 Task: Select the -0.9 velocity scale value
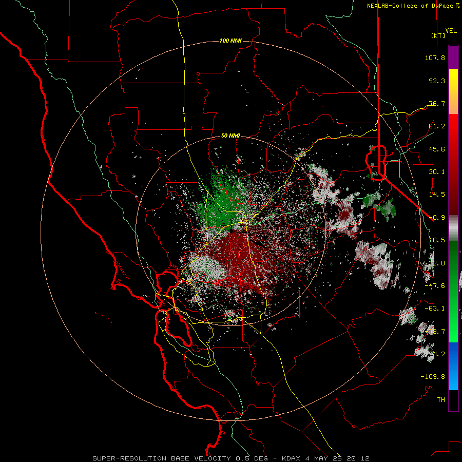[437, 218]
